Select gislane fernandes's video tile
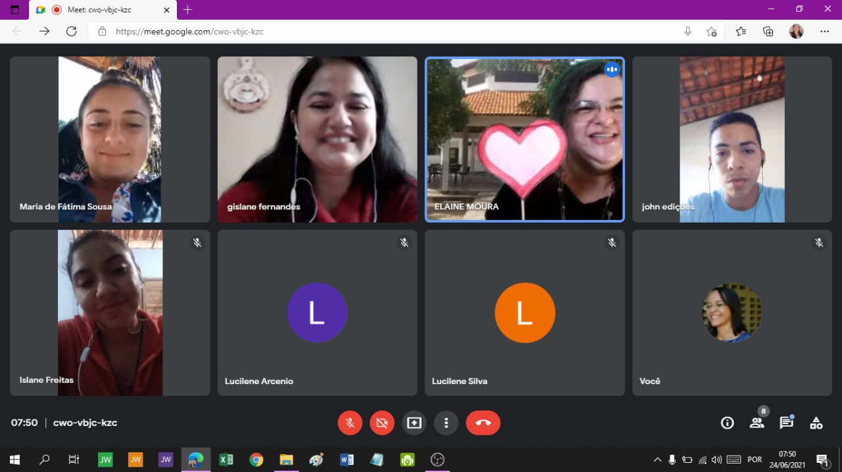 [x=317, y=139]
